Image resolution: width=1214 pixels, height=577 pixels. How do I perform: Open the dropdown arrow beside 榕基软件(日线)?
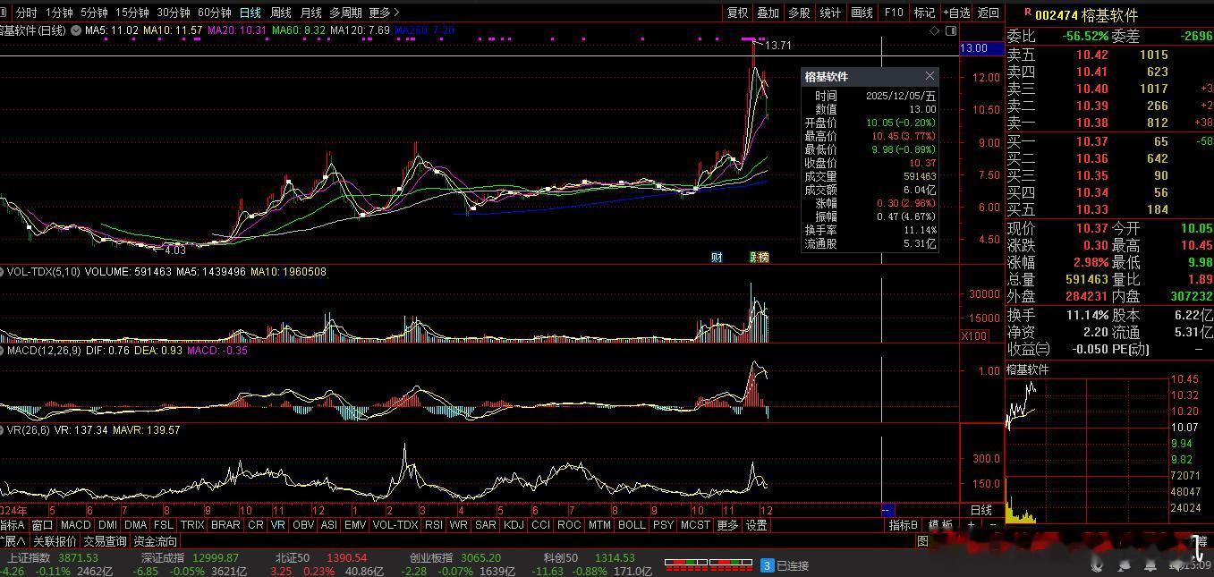tap(77, 30)
